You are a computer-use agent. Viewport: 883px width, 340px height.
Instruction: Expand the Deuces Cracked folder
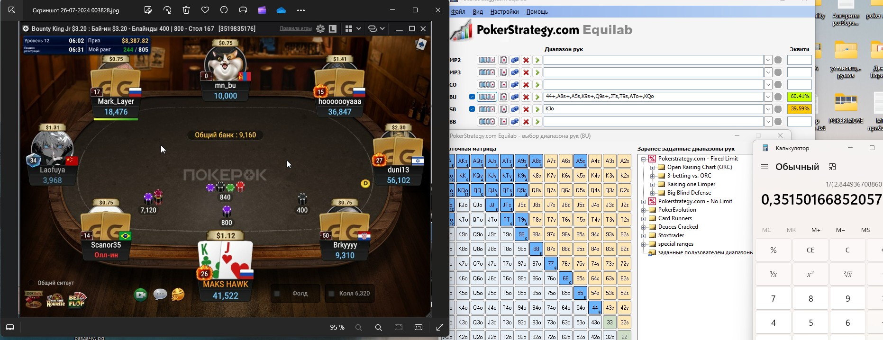tap(644, 227)
